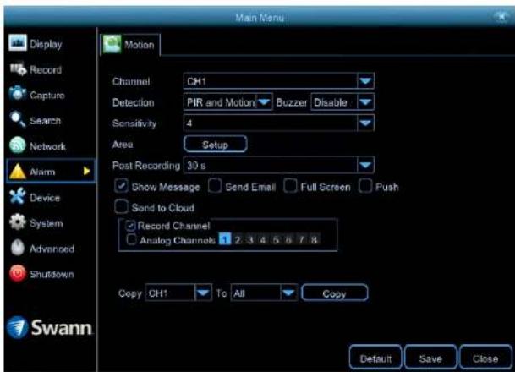Viewport: 515px width, 372px height.
Task: Click the Swann logo
Action: (x=49, y=327)
